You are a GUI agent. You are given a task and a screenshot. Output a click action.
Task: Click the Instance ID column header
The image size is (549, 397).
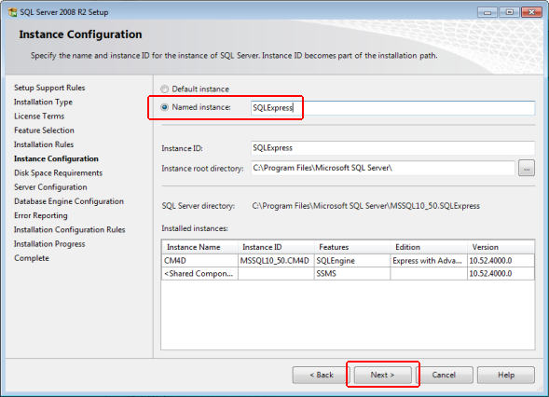tap(276, 247)
